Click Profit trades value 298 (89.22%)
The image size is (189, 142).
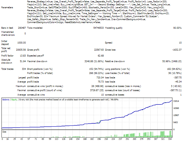(97, 73)
